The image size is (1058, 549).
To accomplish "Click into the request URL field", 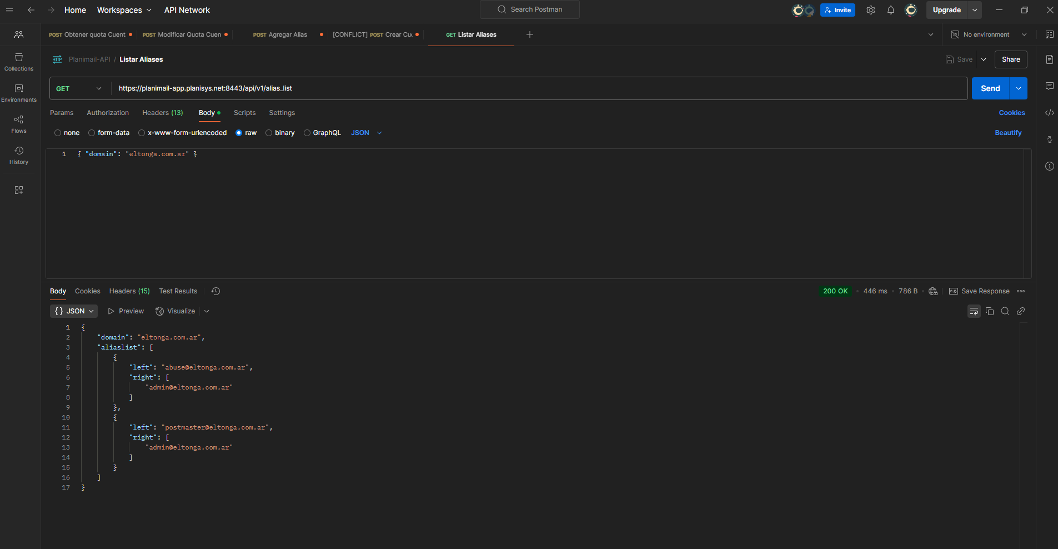I will [539, 88].
